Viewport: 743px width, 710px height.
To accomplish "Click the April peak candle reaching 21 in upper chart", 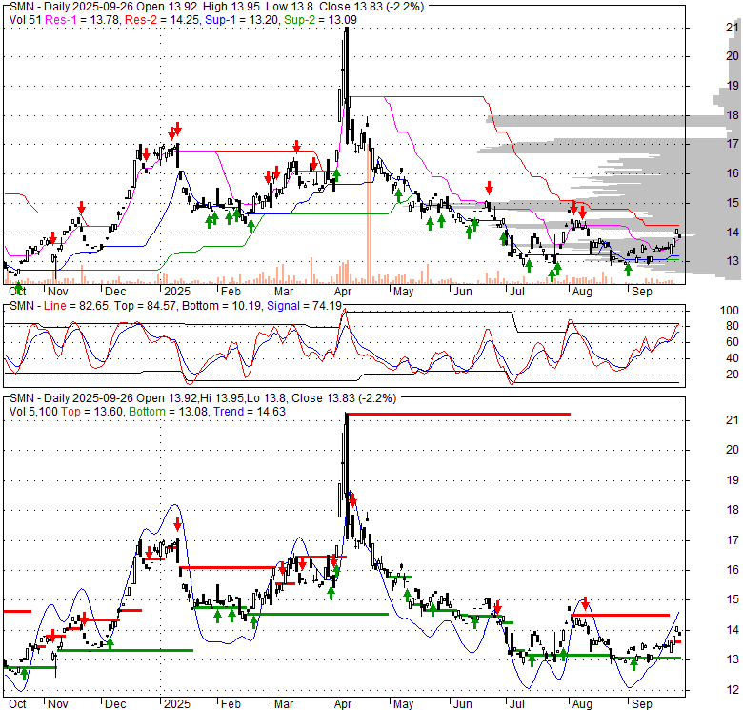I will pos(347,86).
